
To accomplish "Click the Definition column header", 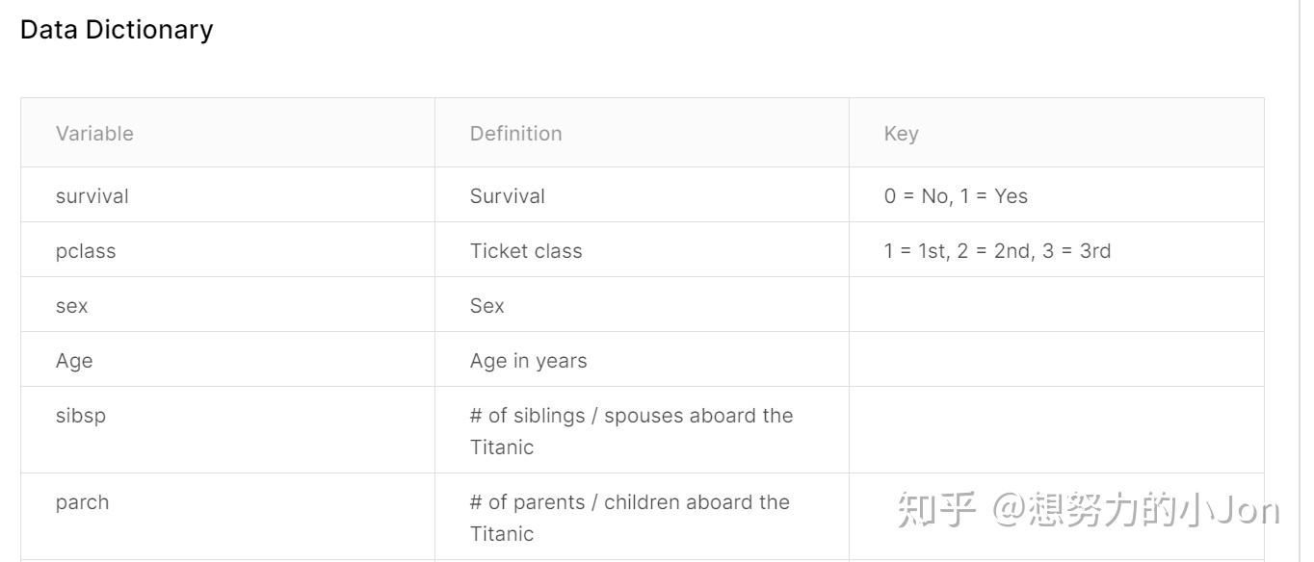I will [x=515, y=134].
